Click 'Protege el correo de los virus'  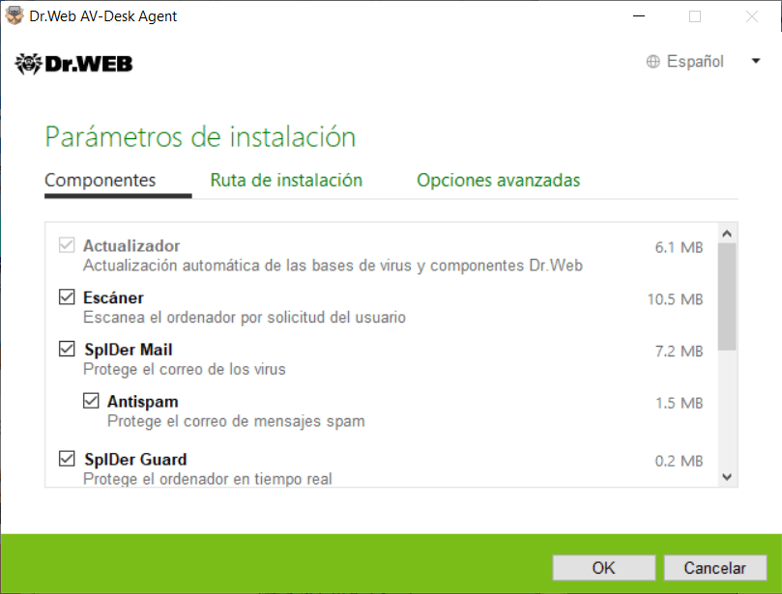click(x=185, y=369)
